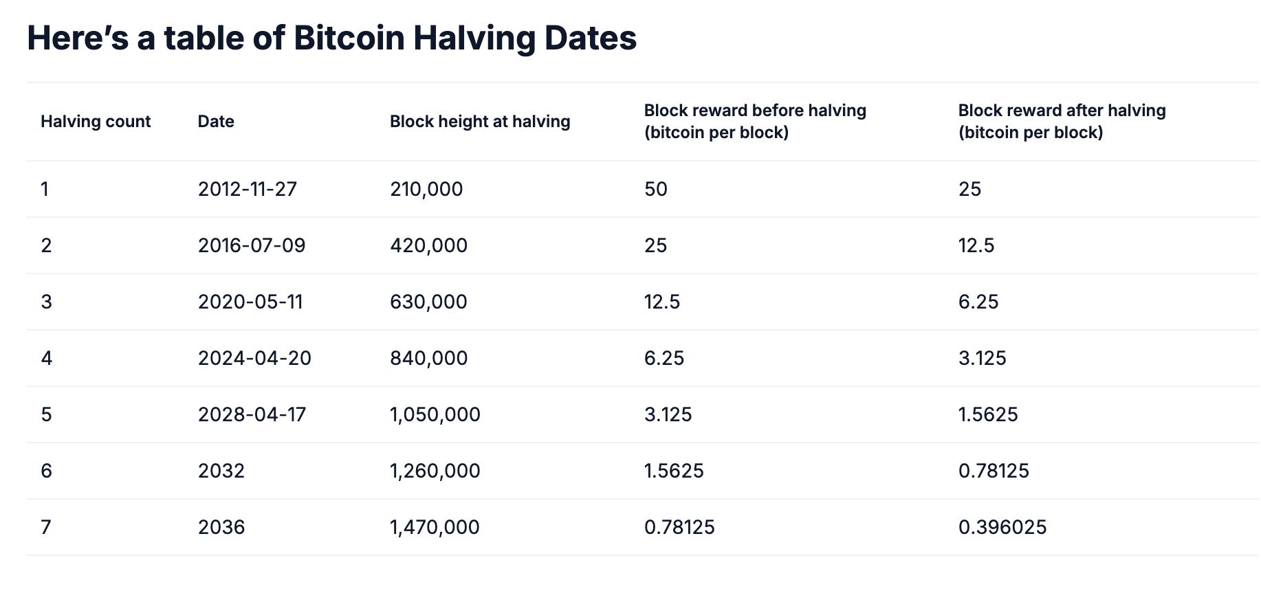Select the "Date" column header
1261x591 pixels.
coord(216,122)
